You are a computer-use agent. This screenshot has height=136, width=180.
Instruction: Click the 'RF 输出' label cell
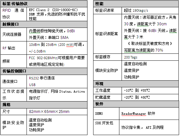tap(14, 48)
